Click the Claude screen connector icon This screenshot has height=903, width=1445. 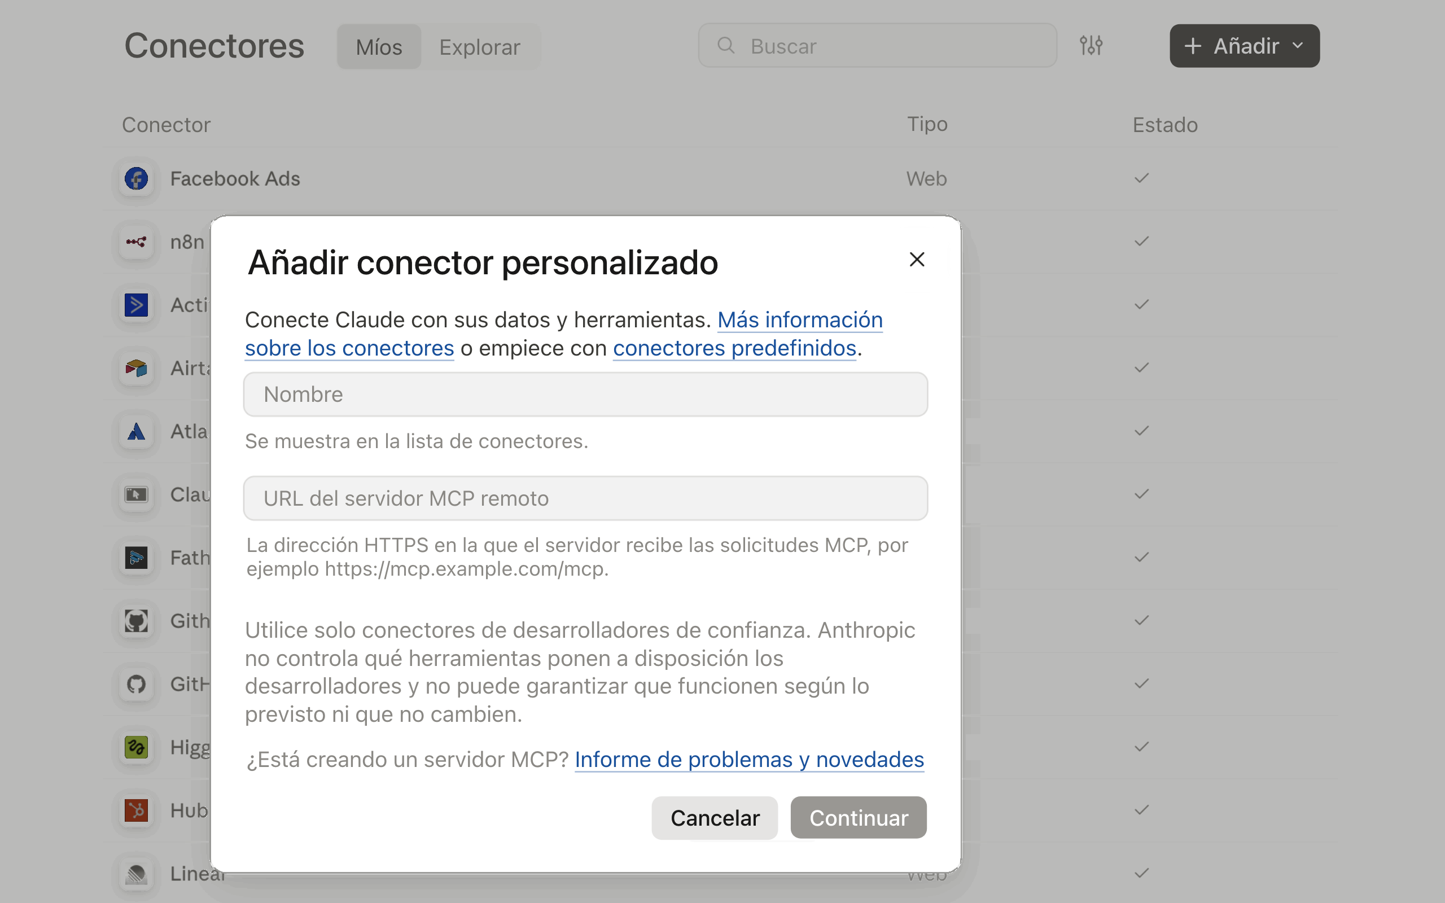[x=136, y=494]
